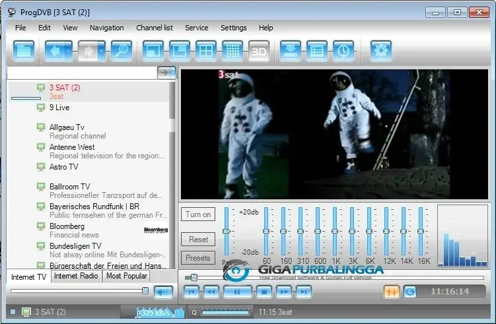This screenshot has height=324, width=496.
Task: Click the channel search input field
Action: click(x=83, y=73)
